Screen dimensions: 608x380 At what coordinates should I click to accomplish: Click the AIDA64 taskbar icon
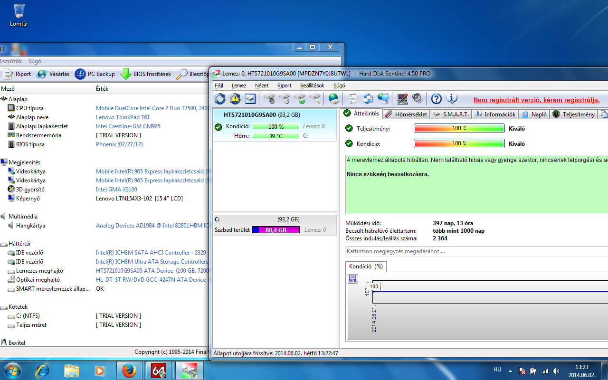[x=159, y=370]
